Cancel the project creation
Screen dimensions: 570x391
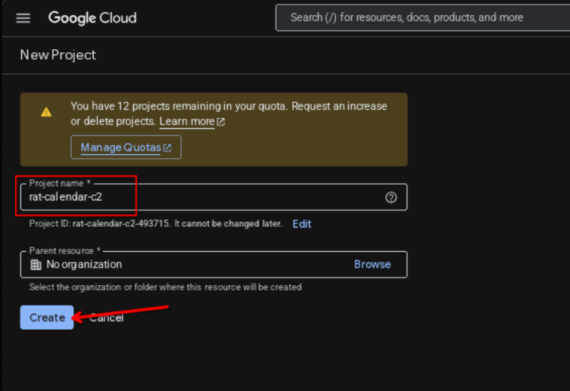(x=107, y=318)
